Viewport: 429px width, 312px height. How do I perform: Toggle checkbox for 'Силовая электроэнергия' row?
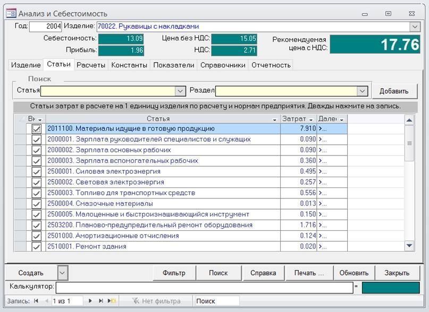(x=37, y=171)
